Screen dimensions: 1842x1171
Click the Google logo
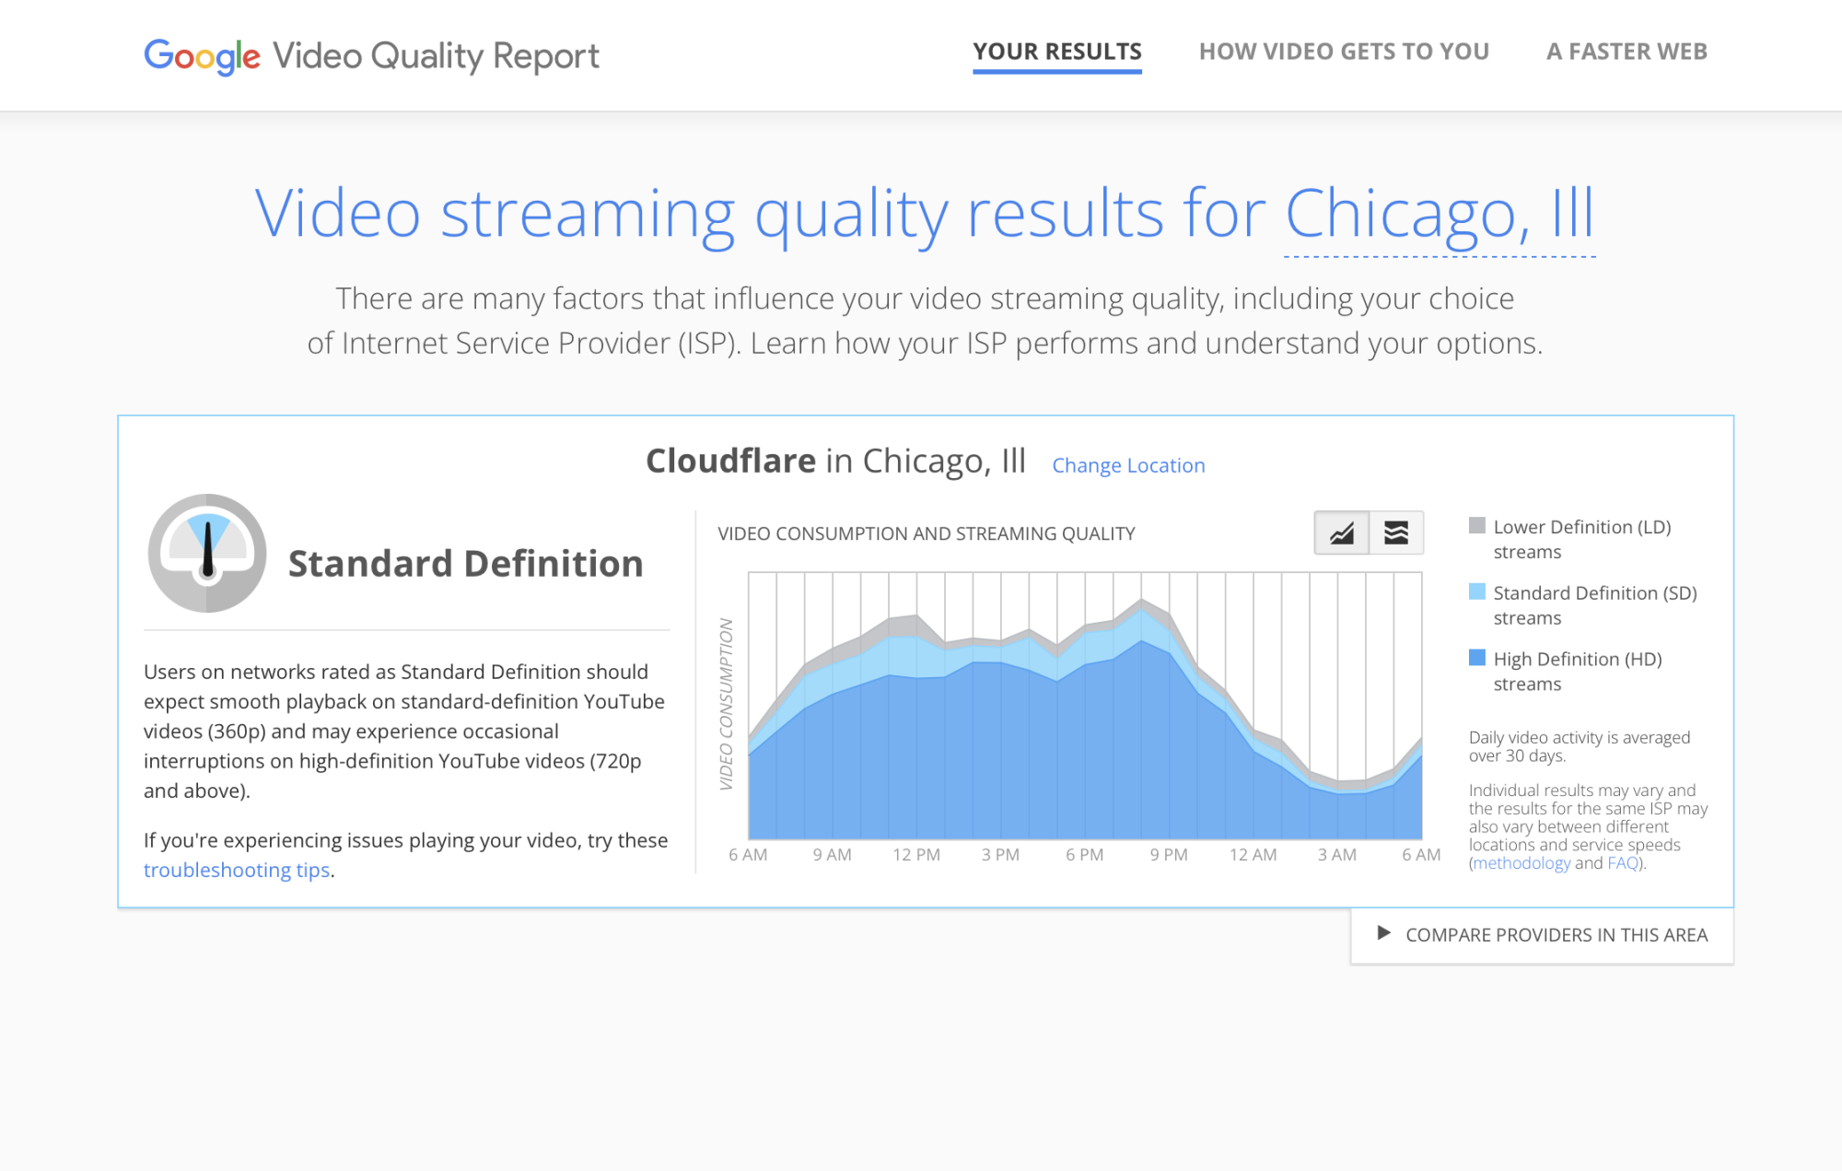pos(203,56)
